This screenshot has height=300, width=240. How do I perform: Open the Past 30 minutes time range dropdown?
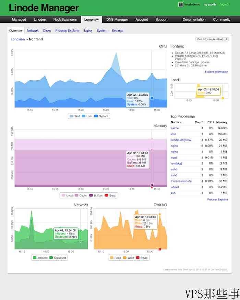(x=212, y=39)
